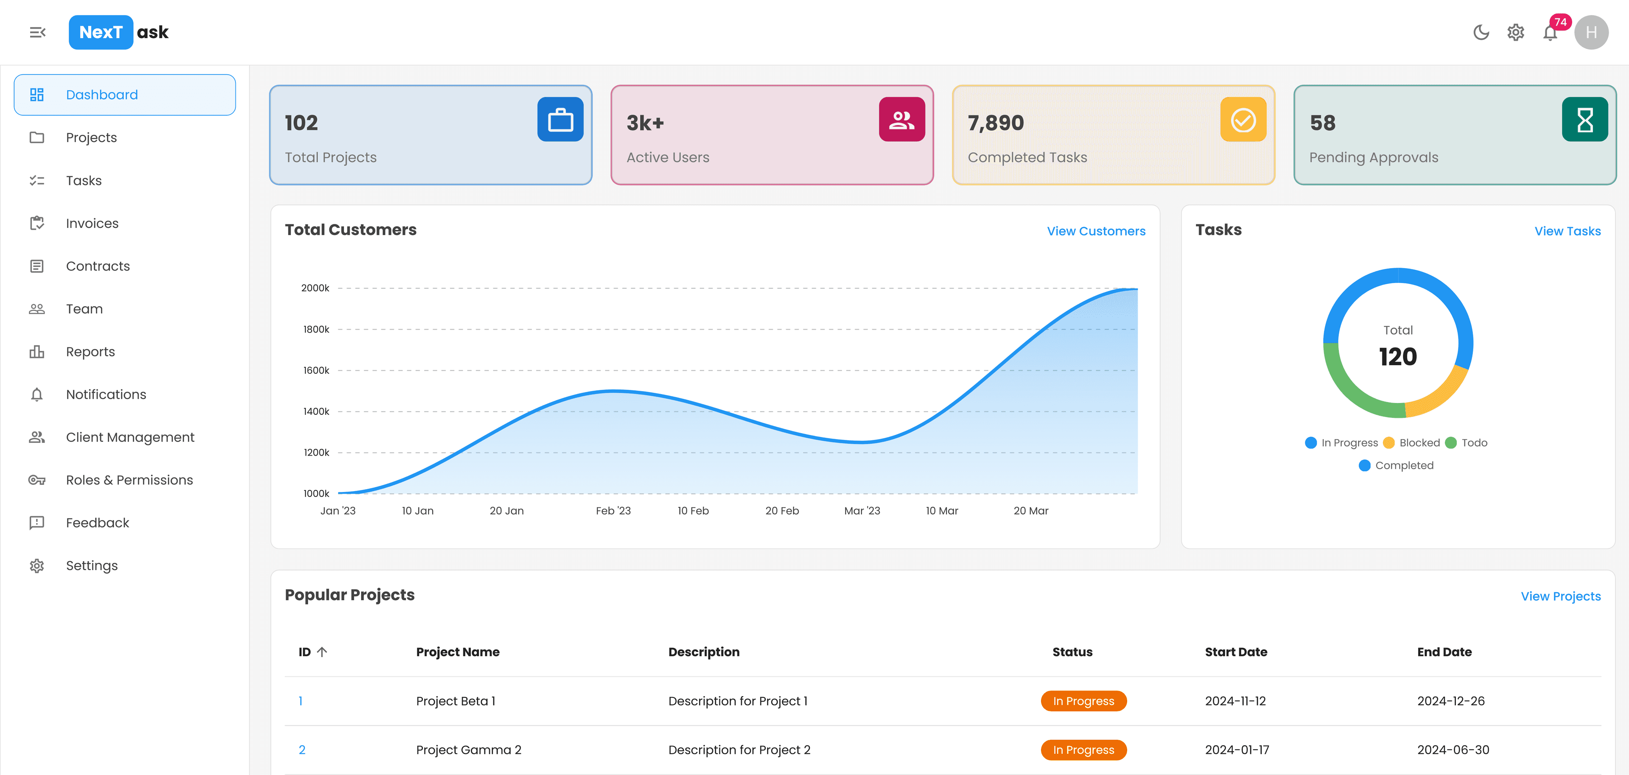
Task: Open the notification bell with 74 badge
Action: click(1550, 32)
